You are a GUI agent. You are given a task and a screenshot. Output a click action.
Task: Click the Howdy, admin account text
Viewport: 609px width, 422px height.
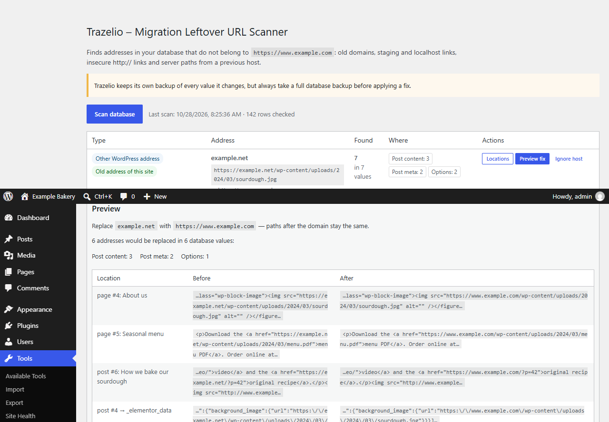[572, 196]
